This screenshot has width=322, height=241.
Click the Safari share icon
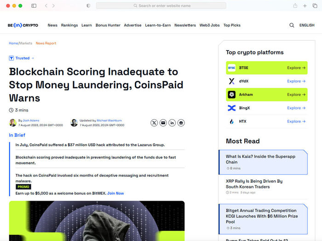coord(295,6)
